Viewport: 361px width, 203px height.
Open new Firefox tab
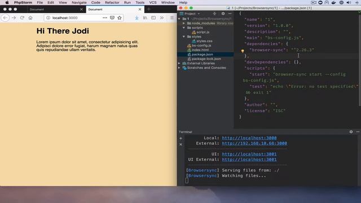149,9
